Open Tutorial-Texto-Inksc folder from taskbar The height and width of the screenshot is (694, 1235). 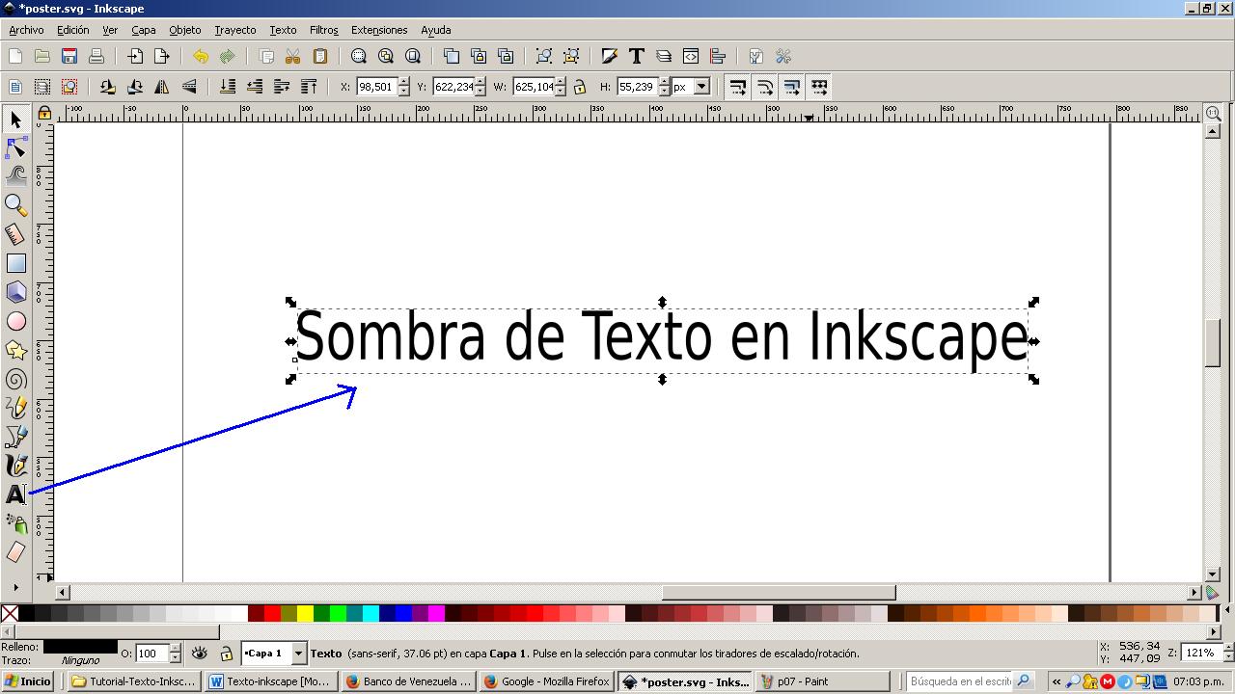(x=134, y=681)
